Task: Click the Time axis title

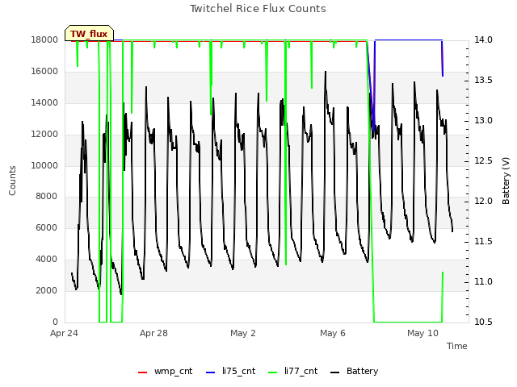Action: 457,346
